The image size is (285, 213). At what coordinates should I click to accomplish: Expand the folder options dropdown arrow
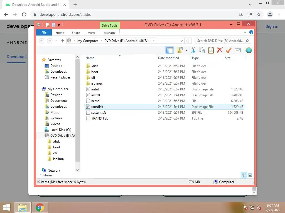tap(186, 50)
